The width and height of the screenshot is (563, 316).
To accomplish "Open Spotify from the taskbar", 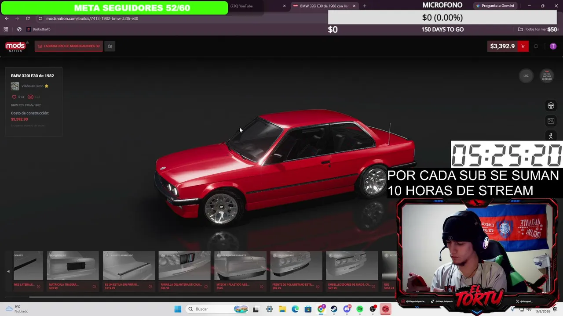I will [360, 309].
